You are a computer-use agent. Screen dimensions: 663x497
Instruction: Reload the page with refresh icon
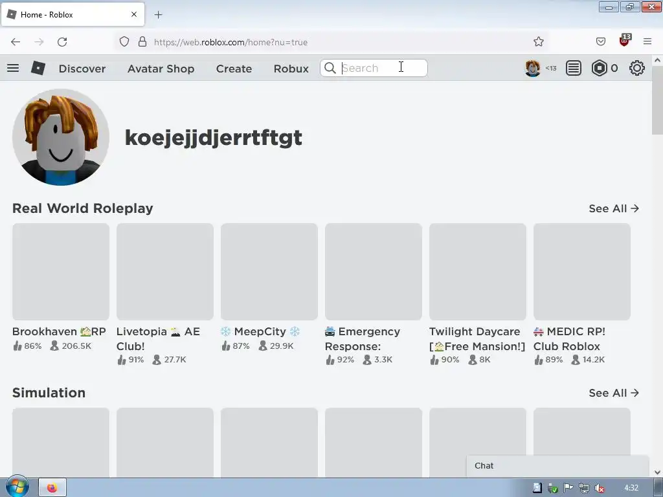pyautogui.click(x=62, y=42)
